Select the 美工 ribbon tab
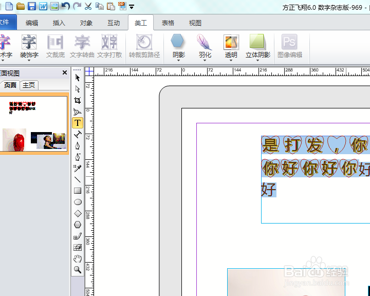 click(x=141, y=23)
